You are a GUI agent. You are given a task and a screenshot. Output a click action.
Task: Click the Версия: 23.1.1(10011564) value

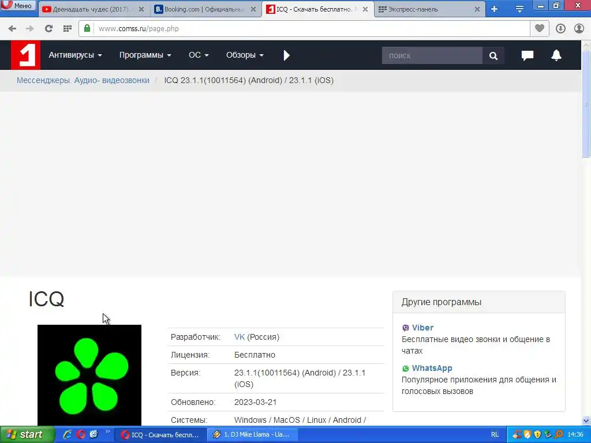300,378
